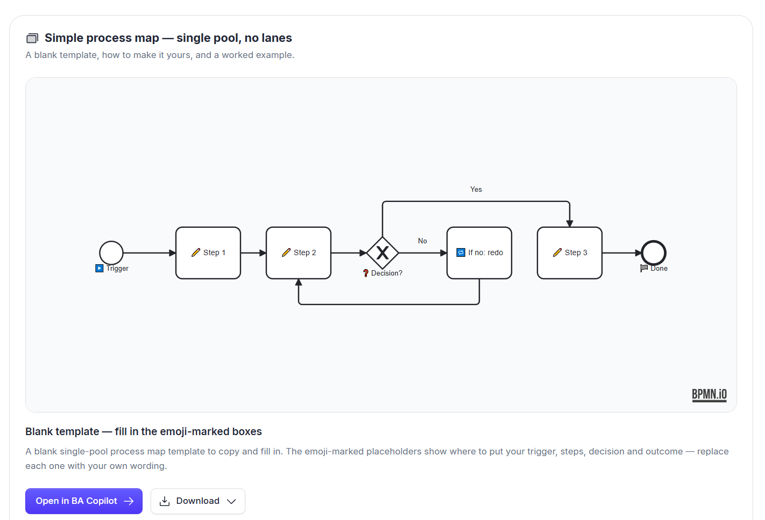The height and width of the screenshot is (520, 765).
Task: Click the stacked pages icon beside the title
Action: pyautogui.click(x=32, y=38)
